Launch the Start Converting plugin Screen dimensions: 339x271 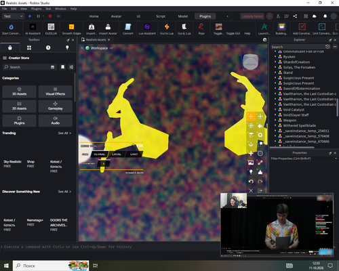pyautogui.click(x=11, y=29)
